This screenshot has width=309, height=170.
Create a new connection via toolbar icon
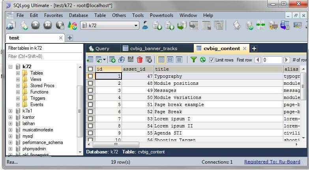11,25
